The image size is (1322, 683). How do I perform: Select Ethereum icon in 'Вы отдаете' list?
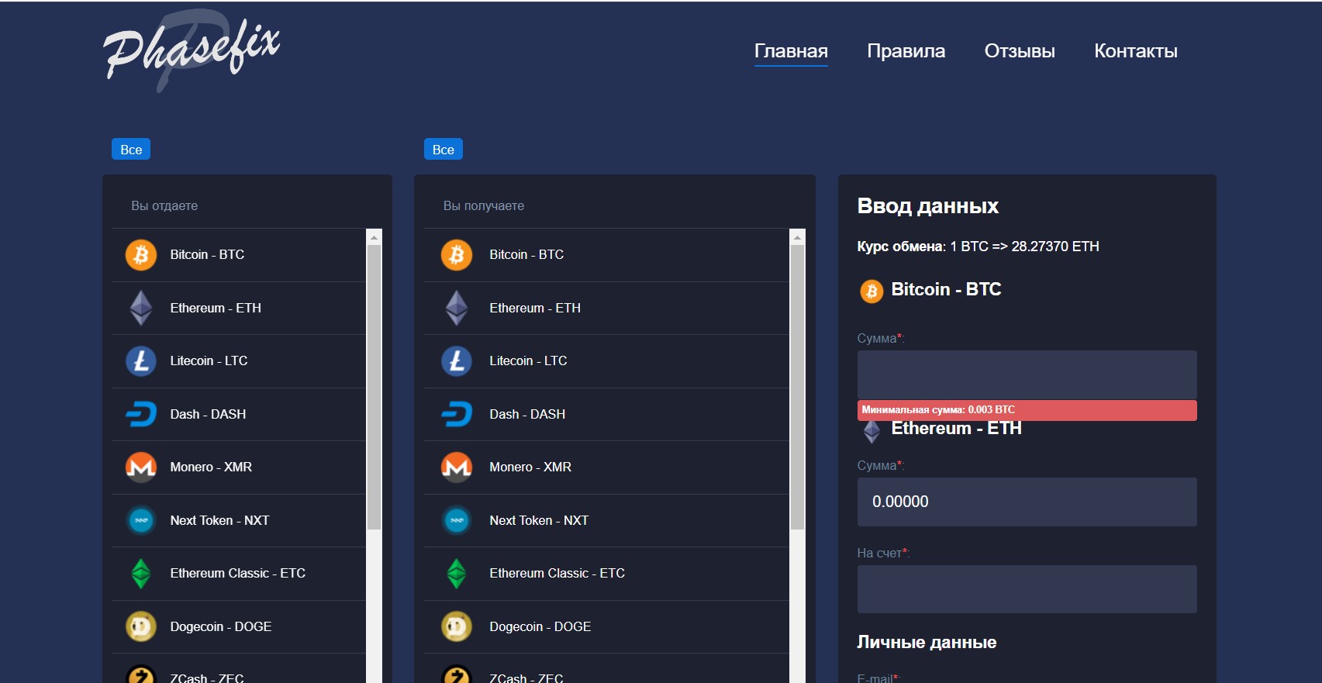[141, 308]
